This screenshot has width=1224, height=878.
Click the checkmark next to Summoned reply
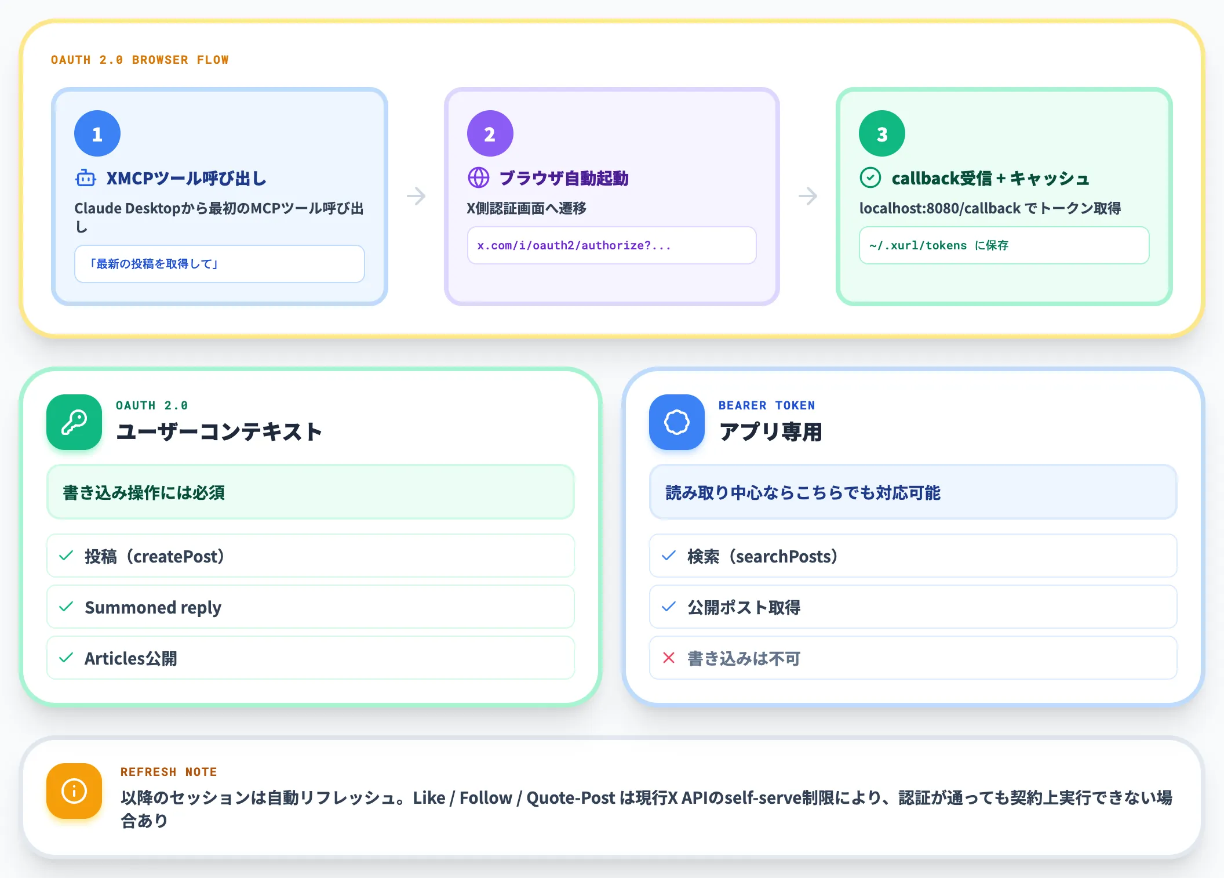(67, 607)
